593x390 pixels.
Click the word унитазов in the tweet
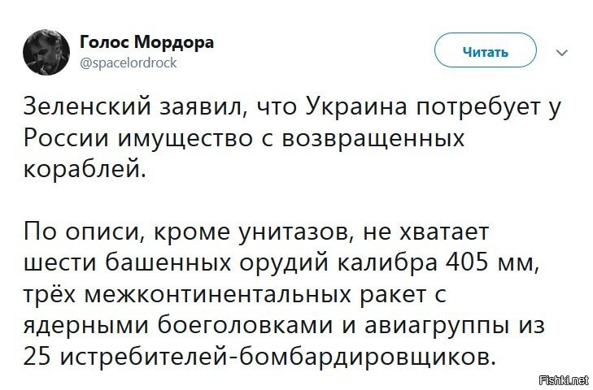point(296,232)
